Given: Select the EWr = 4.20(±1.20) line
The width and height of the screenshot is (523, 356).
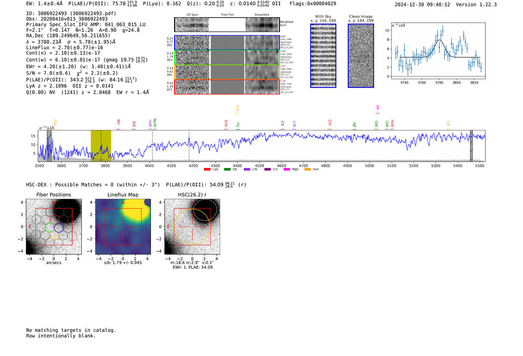Looking at the screenshot, I should 78,66.
